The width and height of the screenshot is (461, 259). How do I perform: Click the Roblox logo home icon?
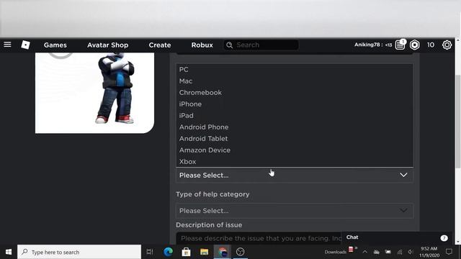[x=25, y=45]
